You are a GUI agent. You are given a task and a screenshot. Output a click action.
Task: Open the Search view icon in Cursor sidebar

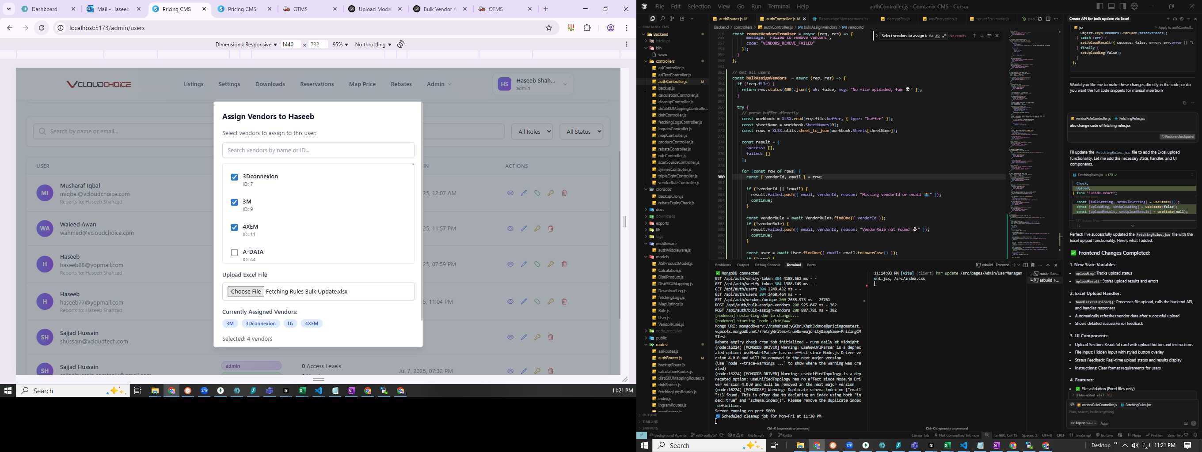pyautogui.click(x=662, y=19)
